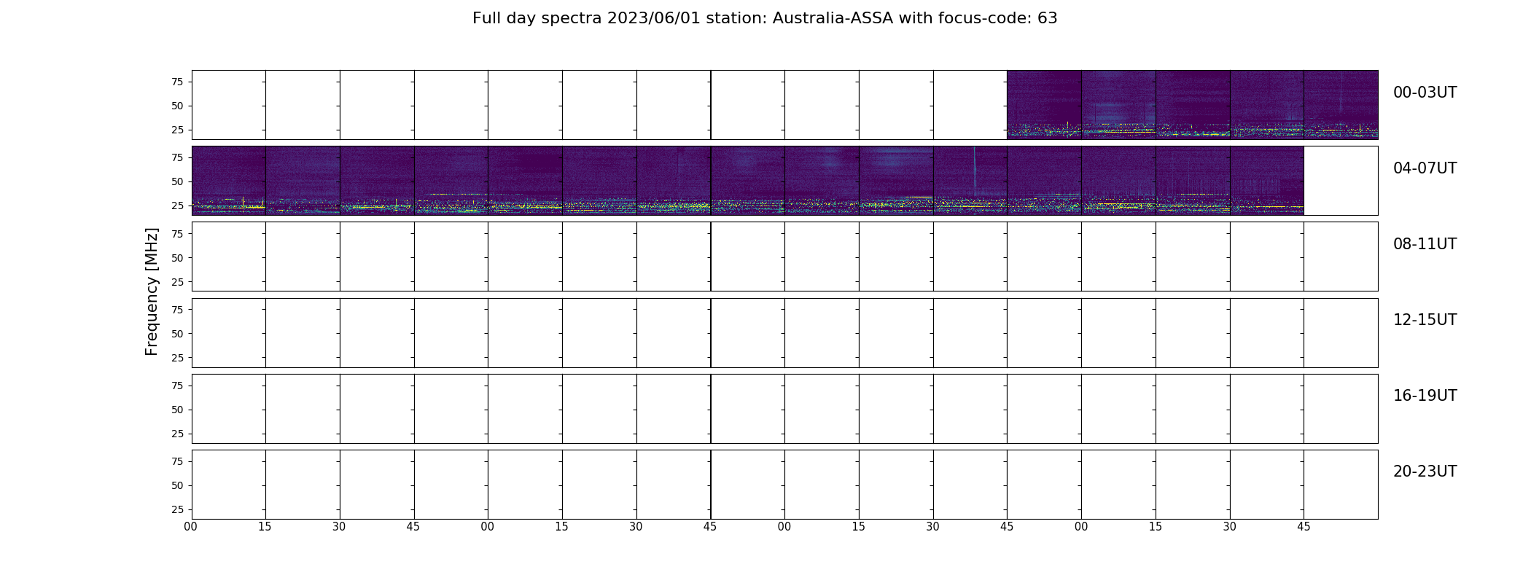
Task: Click the 50 tick label of the 12-15UT row
Action: [177, 334]
